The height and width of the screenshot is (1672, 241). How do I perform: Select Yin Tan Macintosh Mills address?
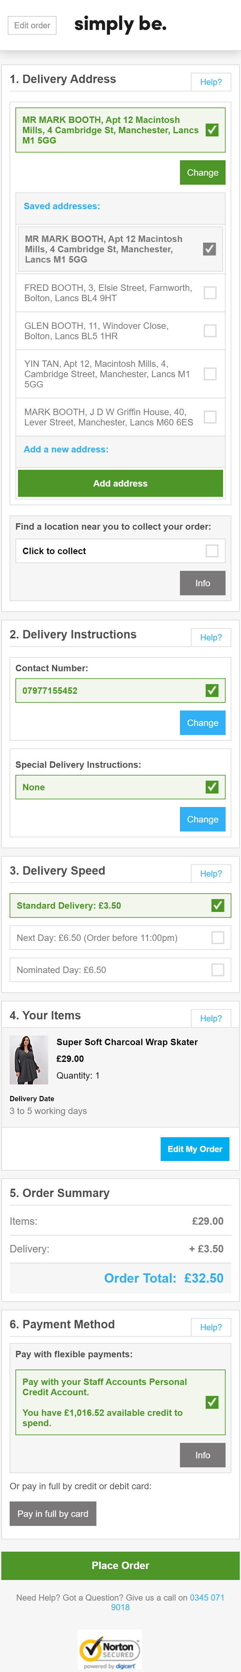(x=210, y=374)
